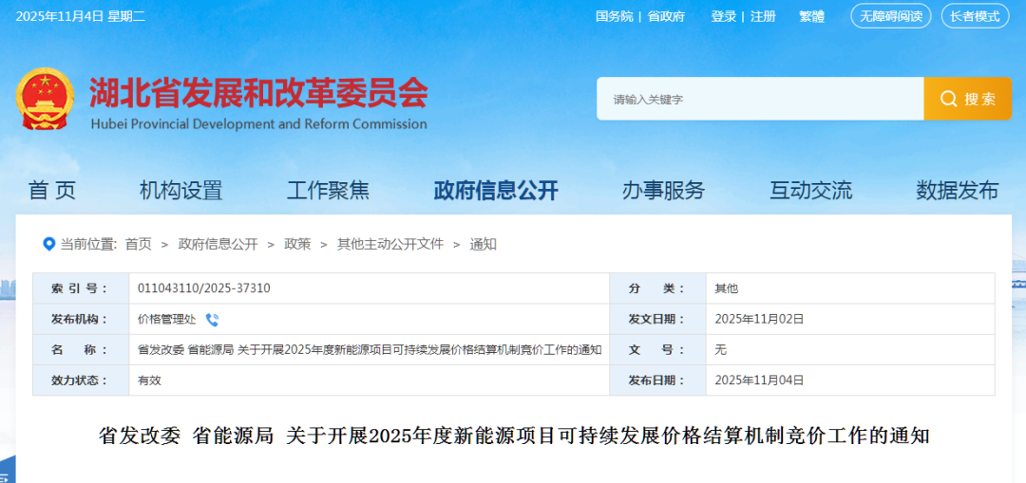Type in the 请输入关键字 search field
The height and width of the screenshot is (483, 1026).
760,99
